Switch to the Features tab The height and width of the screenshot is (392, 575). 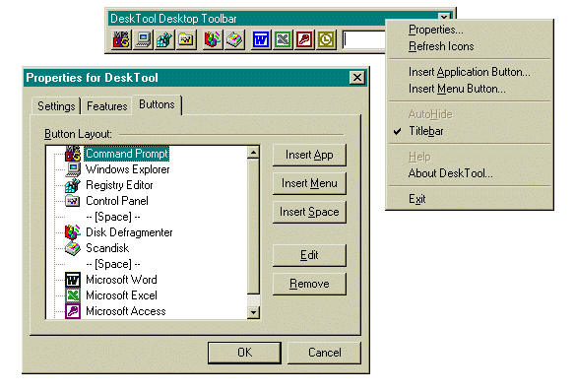(106, 106)
